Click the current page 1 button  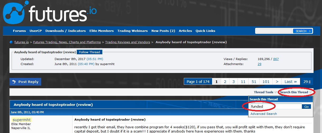click(217, 82)
